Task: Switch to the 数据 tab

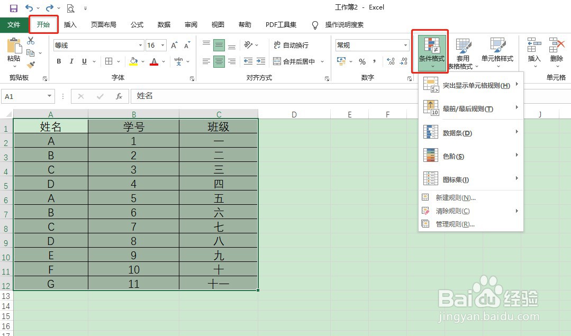Action: pos(164,24)
